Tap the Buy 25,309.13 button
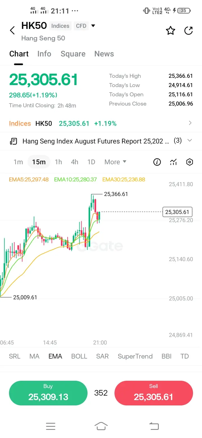202x438 pixels. tap(48, 393)
